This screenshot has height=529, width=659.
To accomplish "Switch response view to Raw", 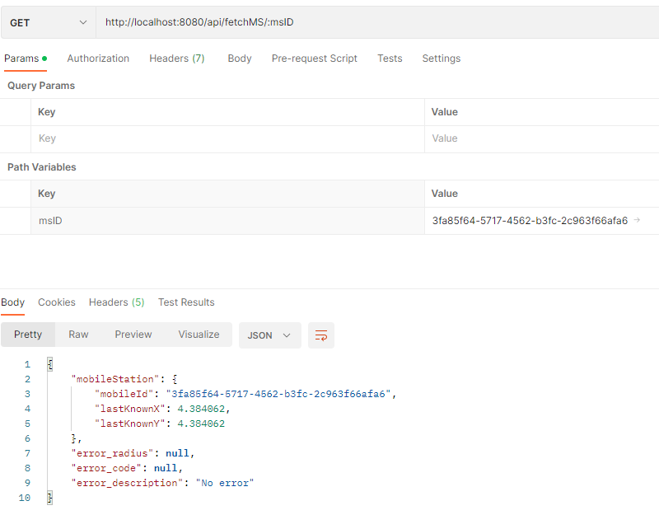I will point(78,335).
